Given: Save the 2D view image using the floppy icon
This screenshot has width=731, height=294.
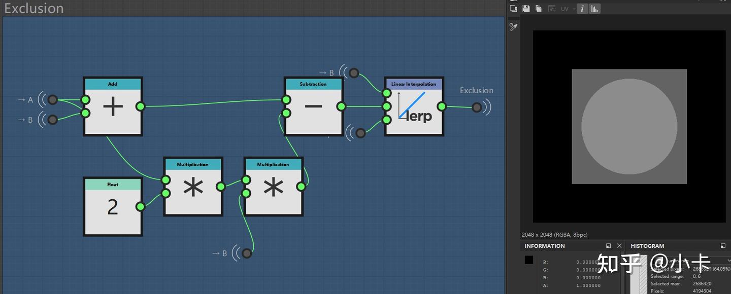Looking at the screenshot, I should (x=526, y=9).
